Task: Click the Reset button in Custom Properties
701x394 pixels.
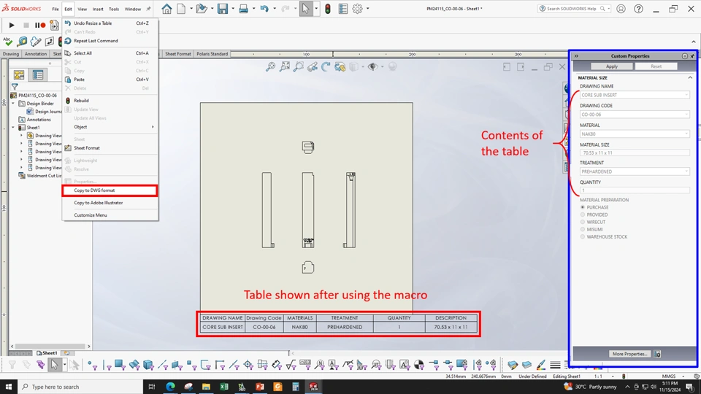Action: tap(656, 66)
